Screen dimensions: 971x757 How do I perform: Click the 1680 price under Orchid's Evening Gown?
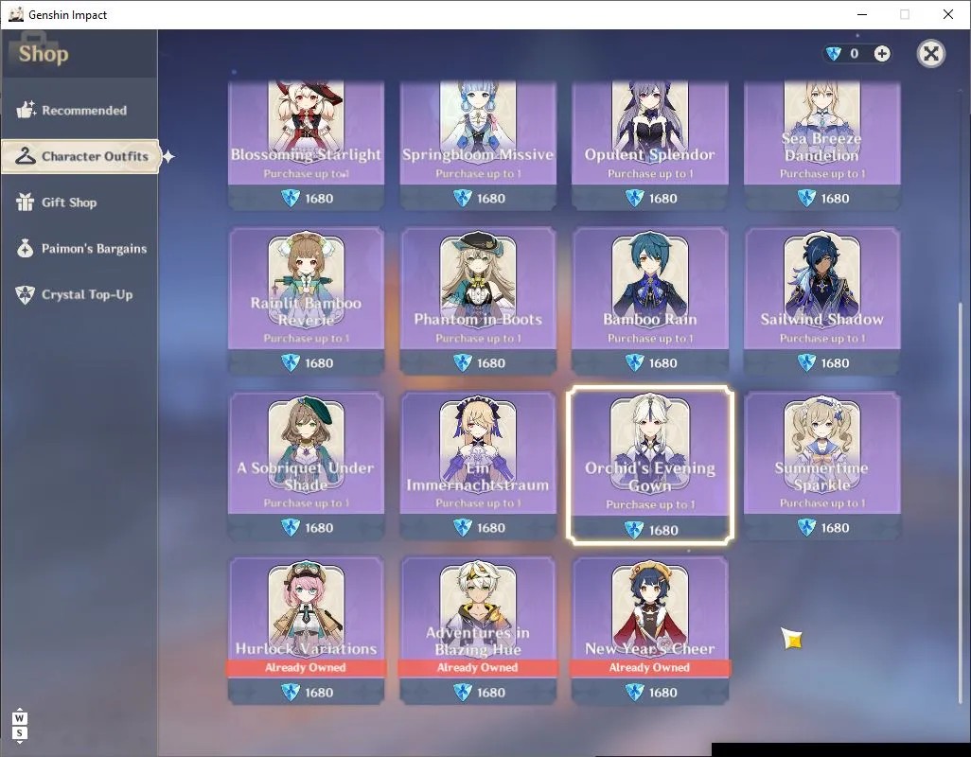pos(663,531)
